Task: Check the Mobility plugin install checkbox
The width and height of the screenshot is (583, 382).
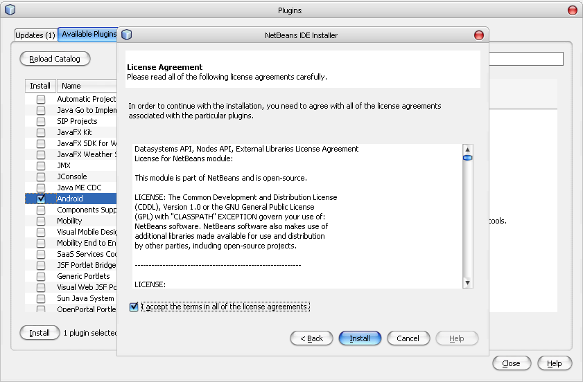Action: point(41,221)
